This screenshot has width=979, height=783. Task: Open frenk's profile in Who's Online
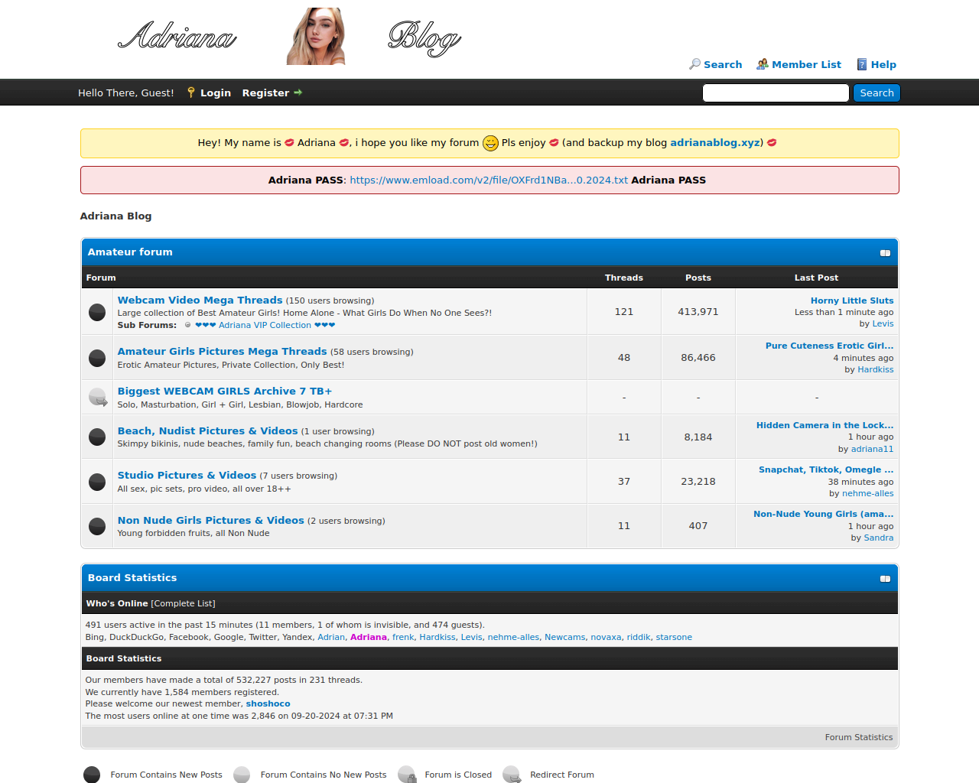pos(403,637)
